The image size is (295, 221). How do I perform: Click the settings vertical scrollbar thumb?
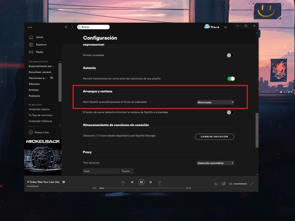[x=257, y=130]
